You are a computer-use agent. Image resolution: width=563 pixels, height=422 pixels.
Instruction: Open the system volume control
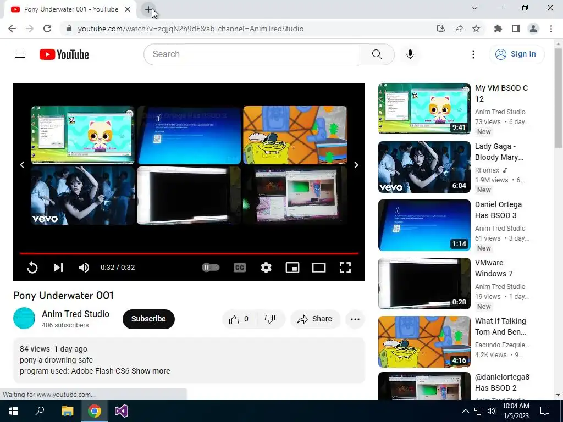pyautogui.click(x=492, y=411)
